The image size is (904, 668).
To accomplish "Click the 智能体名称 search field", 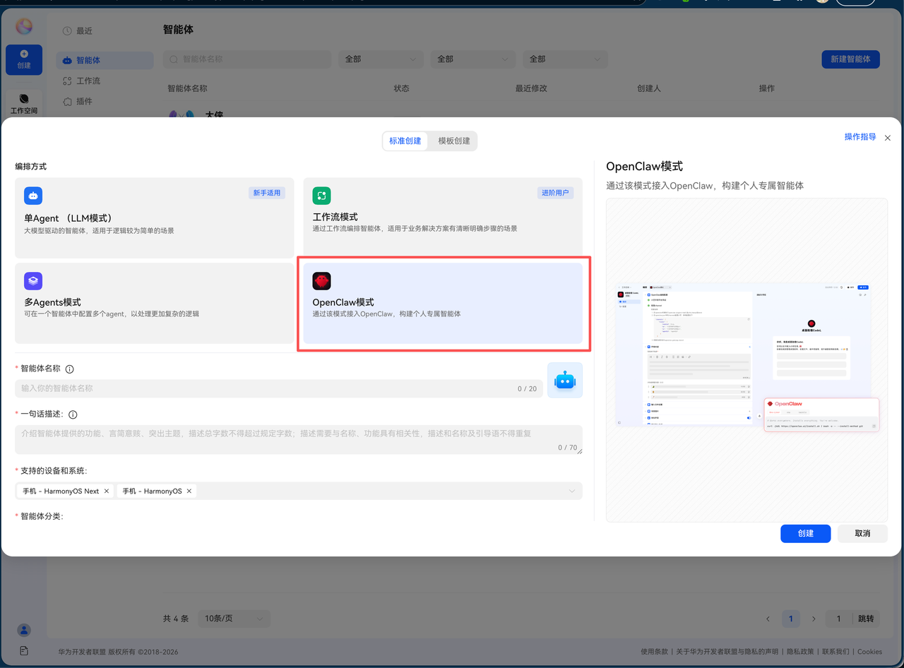I will click(247, 59).
